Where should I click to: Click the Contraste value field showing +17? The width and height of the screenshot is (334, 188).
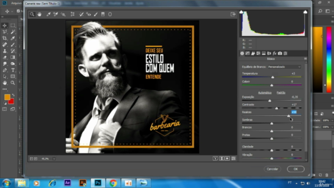(x=294, y=104)
